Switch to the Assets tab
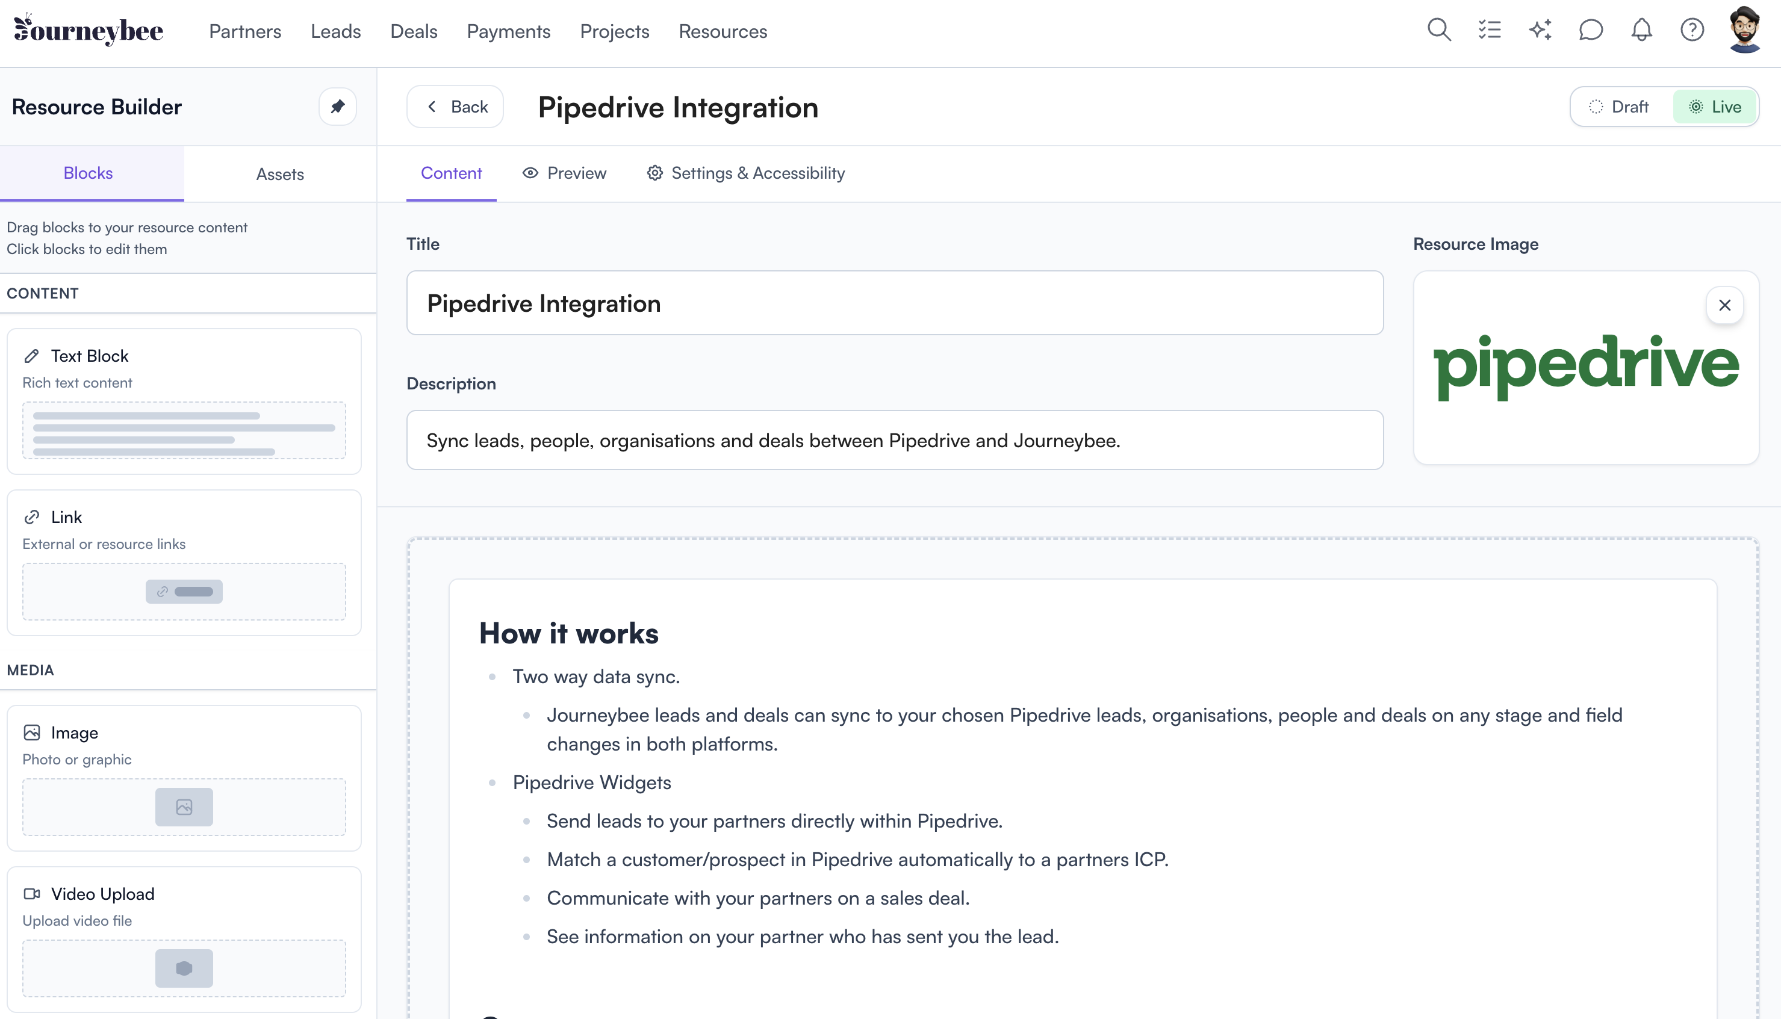Image resolution: width=1781 pixels, height=1019 pixels. click(280, 173)
